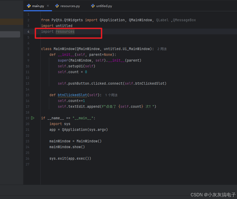Viewport: 237px width, 199px height.
Task: Click the CSDN watermark text at bottom right
Action: [x=213, y=195]
